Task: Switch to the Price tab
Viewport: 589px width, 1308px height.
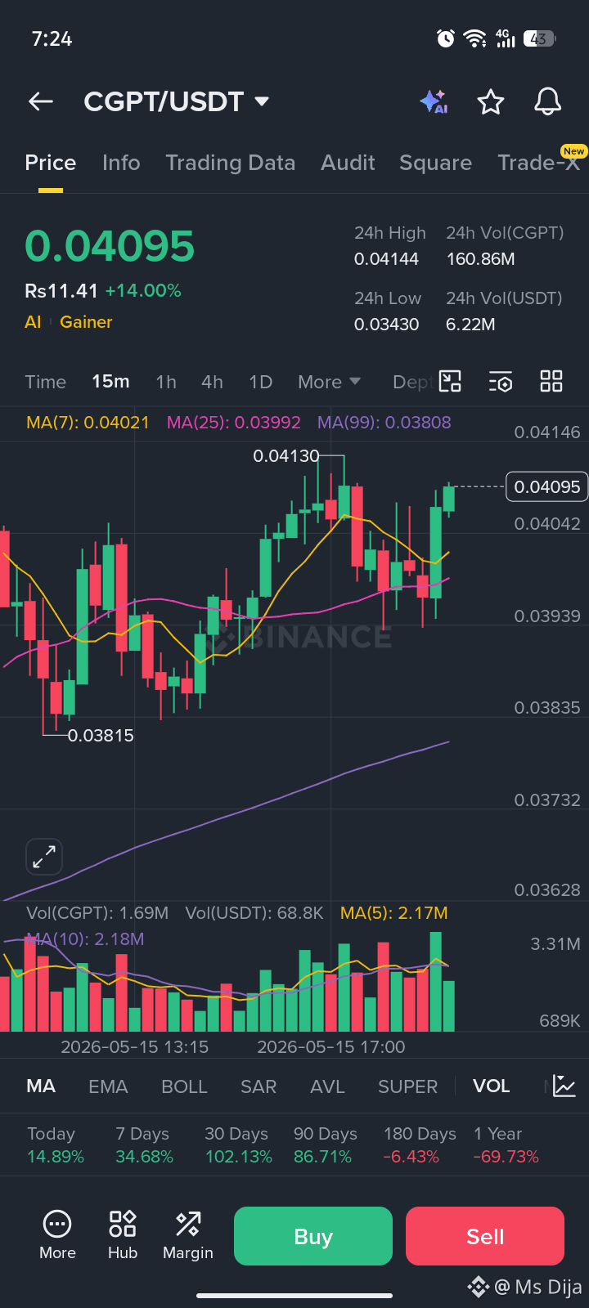Action: click(51, 163)
